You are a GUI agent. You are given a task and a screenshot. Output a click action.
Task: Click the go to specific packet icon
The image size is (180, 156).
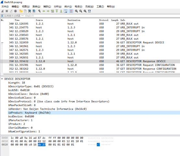point(52,11)
